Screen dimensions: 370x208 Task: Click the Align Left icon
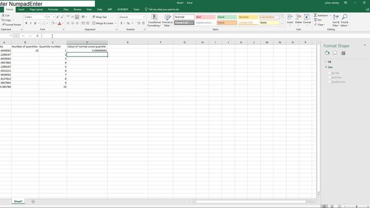(x=68, y=23)
